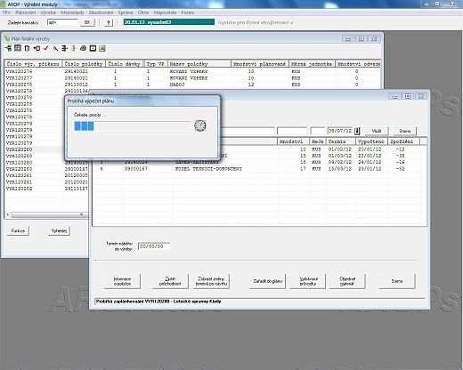The height and width of the screenshot is (370, 463).
Task: Click the grid table toolbar icon
Action: 18,48
